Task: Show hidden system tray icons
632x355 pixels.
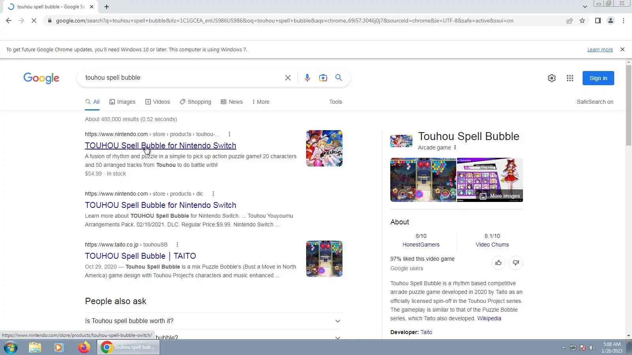Action: [x=563, y=348]
